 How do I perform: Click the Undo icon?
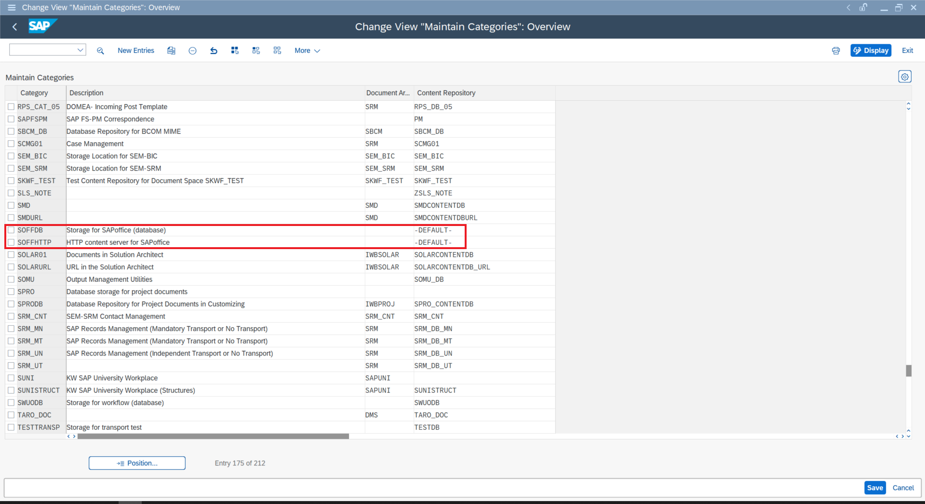click(214, 50)
